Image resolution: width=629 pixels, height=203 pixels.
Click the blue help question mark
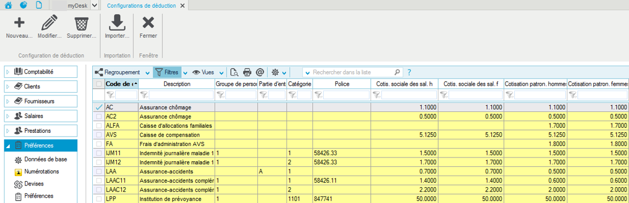coord(409,72)
